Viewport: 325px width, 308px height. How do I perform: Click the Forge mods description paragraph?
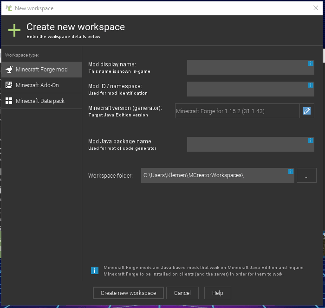coord(203,271)
